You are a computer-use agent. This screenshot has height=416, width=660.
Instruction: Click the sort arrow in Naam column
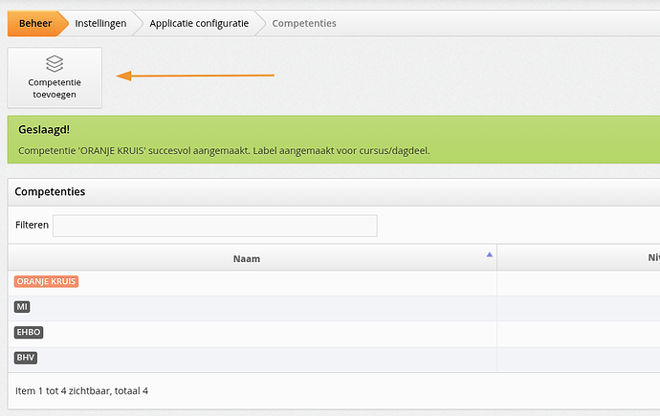[x=490, y=254]
